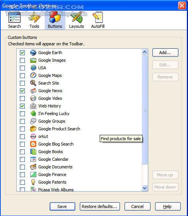
Task: Check the Google Video checkbox
Action: click(x=23, y=98)
